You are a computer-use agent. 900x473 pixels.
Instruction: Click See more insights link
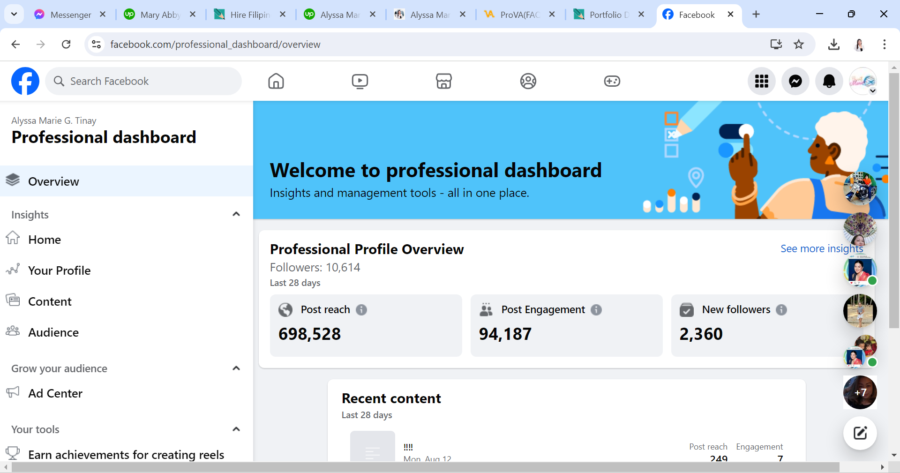point(822,248)
